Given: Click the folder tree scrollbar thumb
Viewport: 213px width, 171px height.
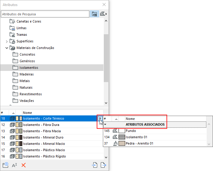Looking at the screenshot, I should 106,58.
